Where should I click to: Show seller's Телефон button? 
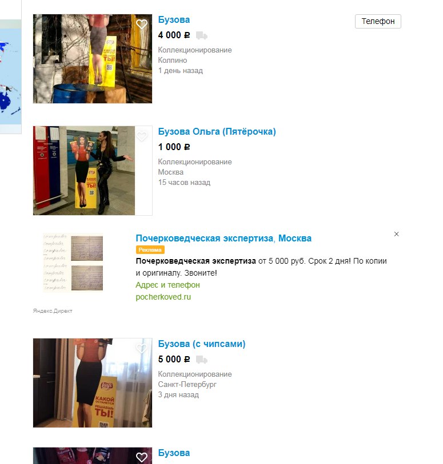(378, 21)
